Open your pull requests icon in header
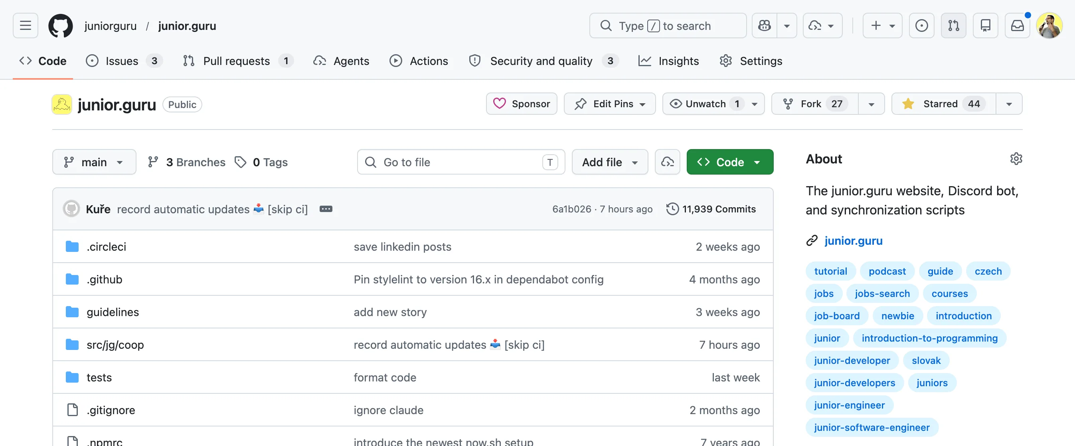Viewport: 1075px width, 446px height. (954, 26)
